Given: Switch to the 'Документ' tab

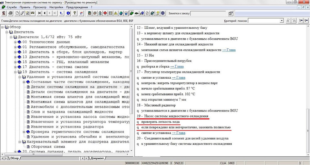Looking at the screenshot, I should pyautogui.click(x=97, y=158).
